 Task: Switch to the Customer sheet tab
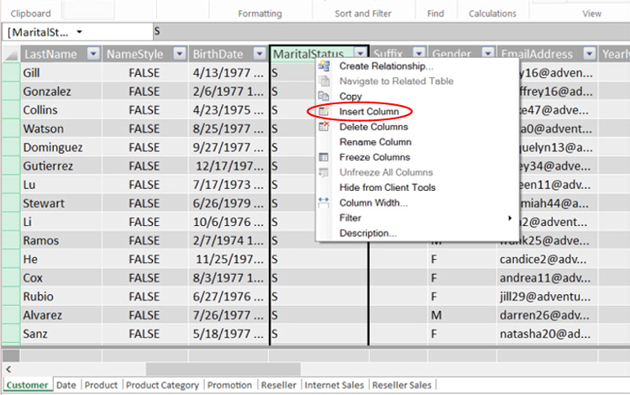(x=28, y=385)
